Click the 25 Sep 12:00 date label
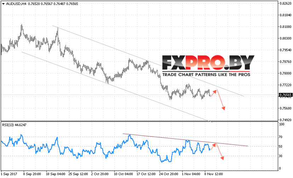Viewport: 293px width, 178px height. tap(78, 174)
